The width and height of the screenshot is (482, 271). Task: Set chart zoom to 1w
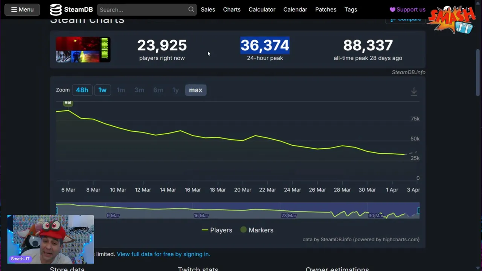102,90
